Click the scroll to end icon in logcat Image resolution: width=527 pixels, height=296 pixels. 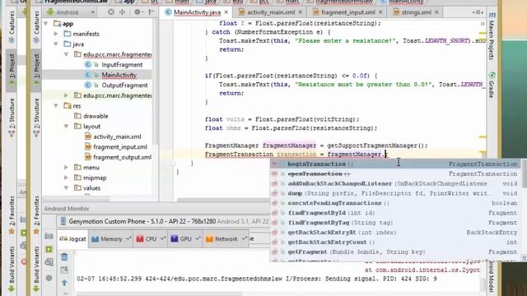coord(64,270)
